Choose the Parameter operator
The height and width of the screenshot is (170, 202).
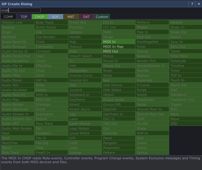point(119,148)
